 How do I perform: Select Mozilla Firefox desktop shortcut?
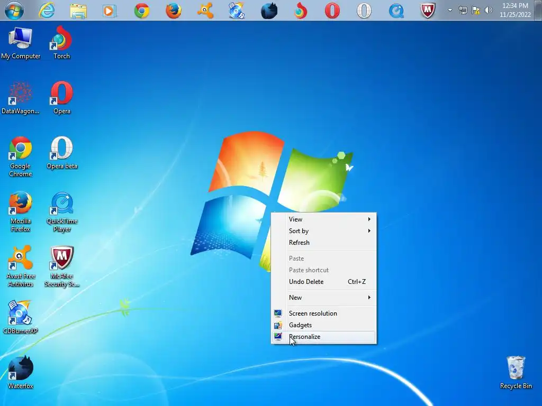[x=21, y=211]
